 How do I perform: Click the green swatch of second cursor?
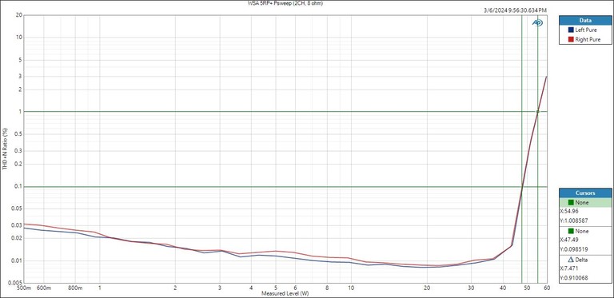click(x=571, y=231)
